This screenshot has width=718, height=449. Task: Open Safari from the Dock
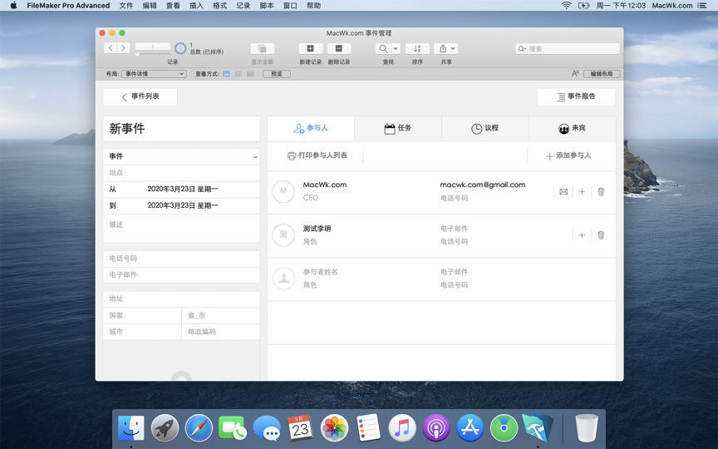click(x=199, y=428)
